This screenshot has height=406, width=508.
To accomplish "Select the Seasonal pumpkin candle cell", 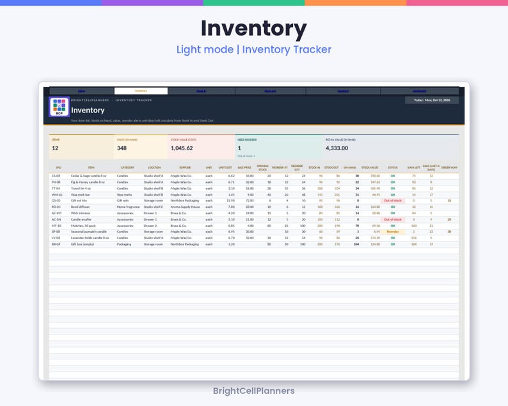I will 89,232.
